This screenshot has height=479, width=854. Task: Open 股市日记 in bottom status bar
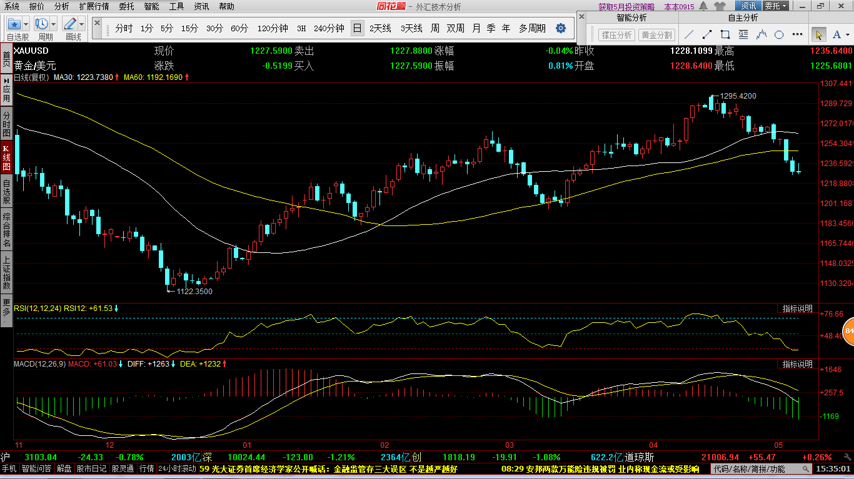coord(92,469)
